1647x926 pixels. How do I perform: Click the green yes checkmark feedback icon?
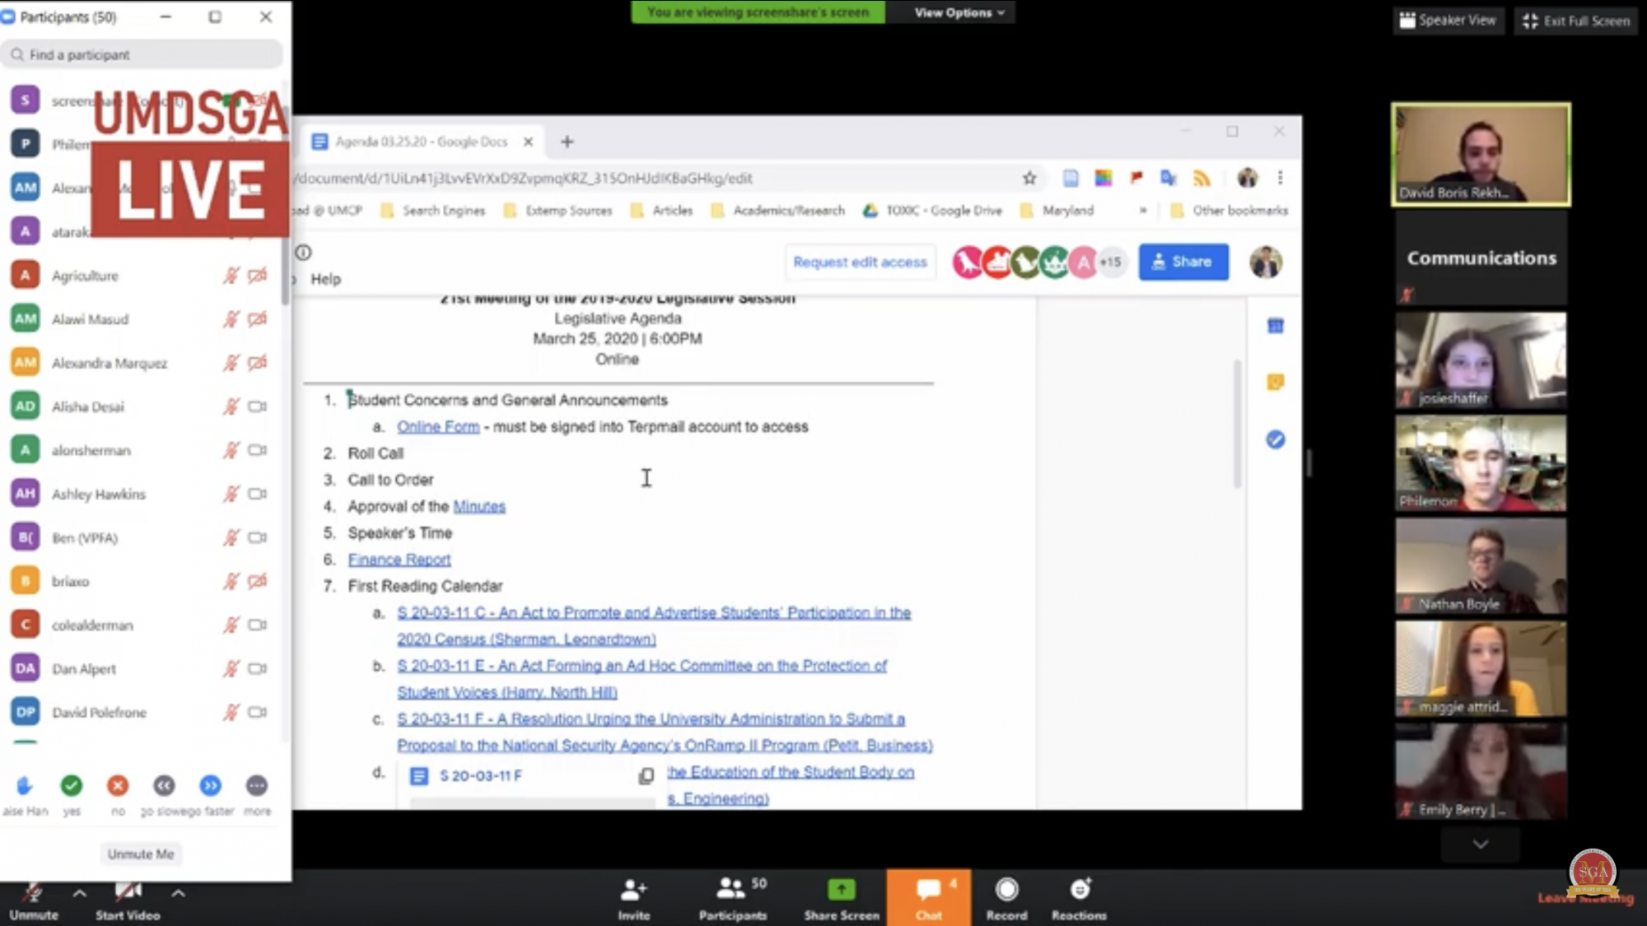click(72, 786)
